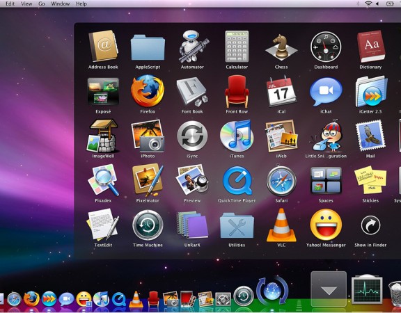Screen dimensions: 401x313
Task: Click the iWeb icon in the Dock
Action: [x=205, y=299]
